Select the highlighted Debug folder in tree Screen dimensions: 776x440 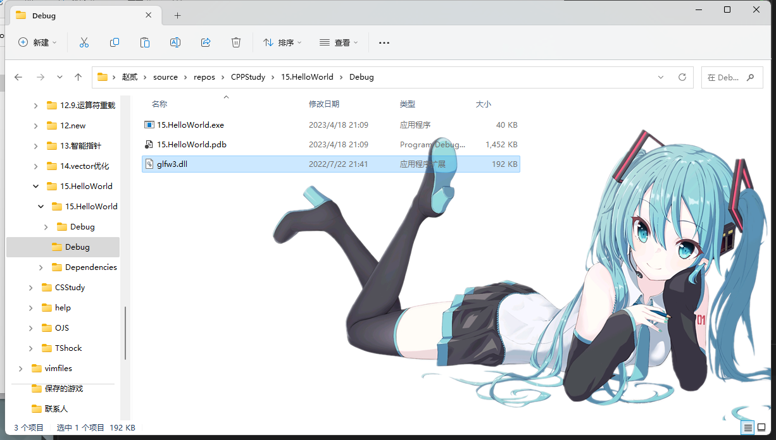[x=63, y=247]
